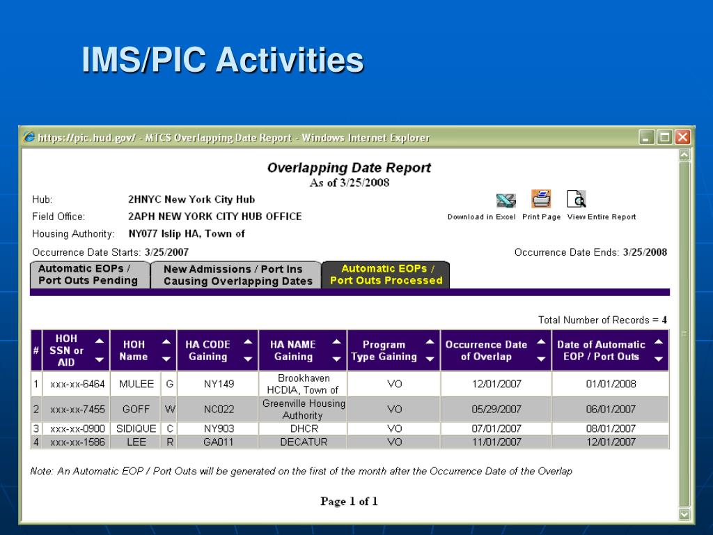Sort Date of Automatic EOP ascending
The width and height of the screenshot is (713, 535).
point(659,341)
